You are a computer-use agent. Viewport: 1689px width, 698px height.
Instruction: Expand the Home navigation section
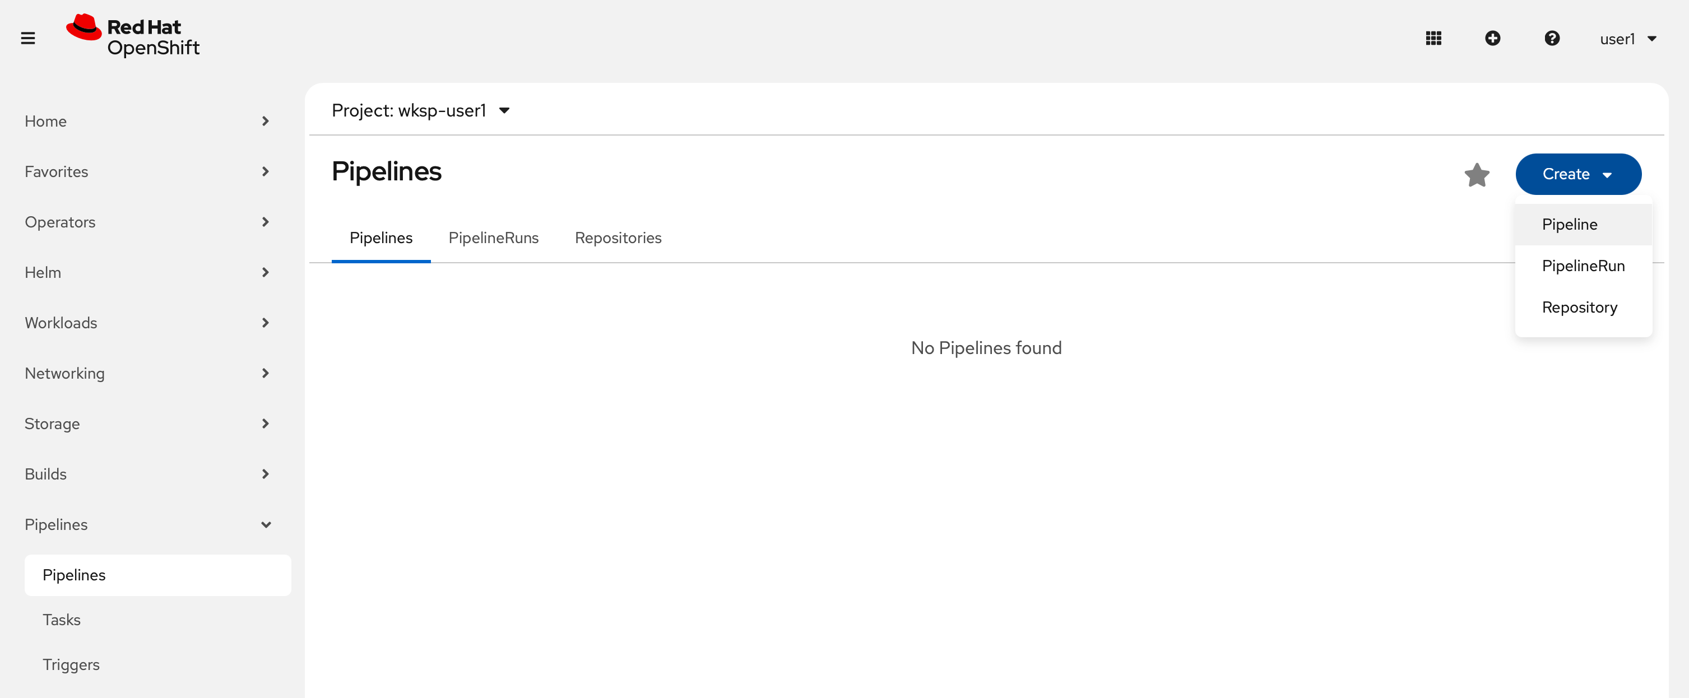click(147, 121)
